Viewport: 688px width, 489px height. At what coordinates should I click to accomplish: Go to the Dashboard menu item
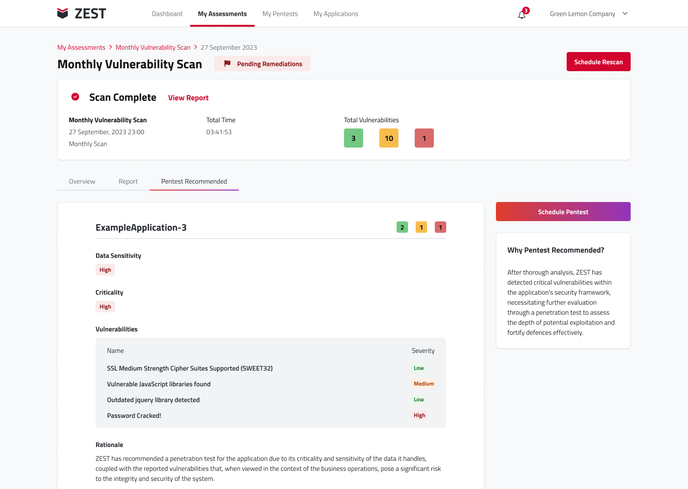coord(167,14)
